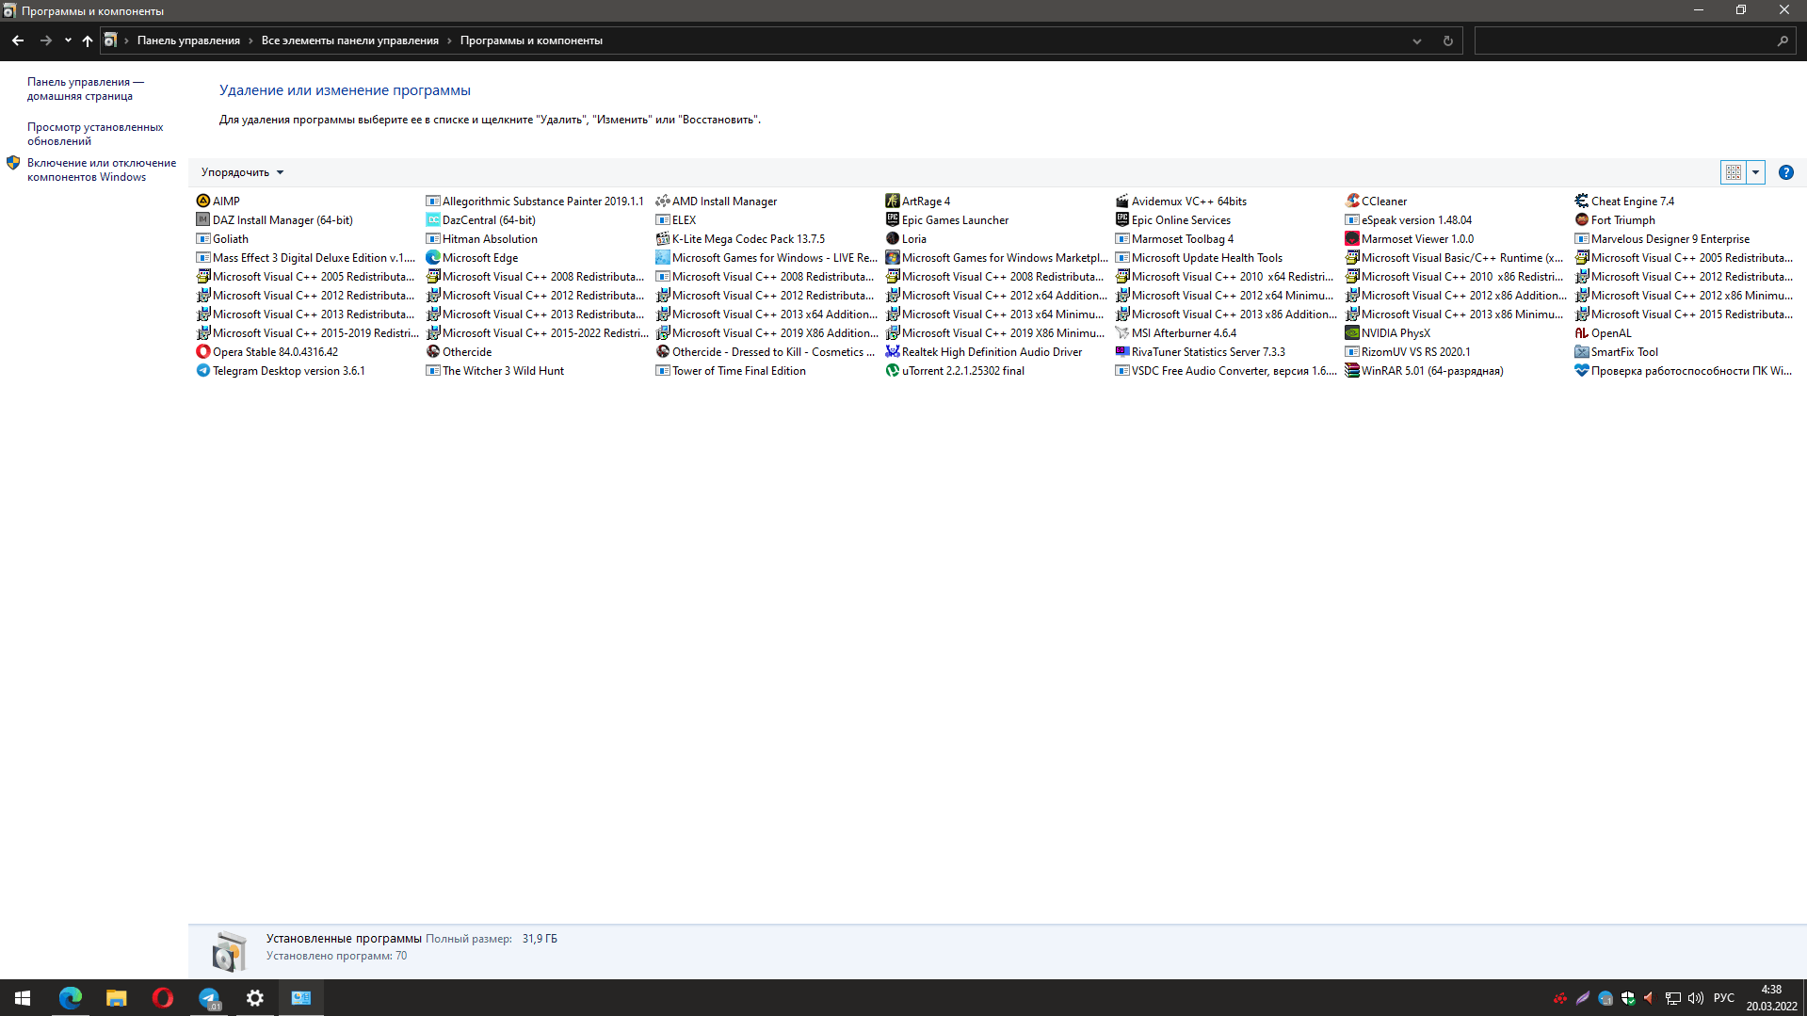
Task: Select eSpeak version 1.48.04
Action: 1416,220
